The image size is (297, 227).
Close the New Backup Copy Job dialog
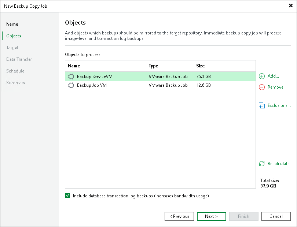pos(290,6)
